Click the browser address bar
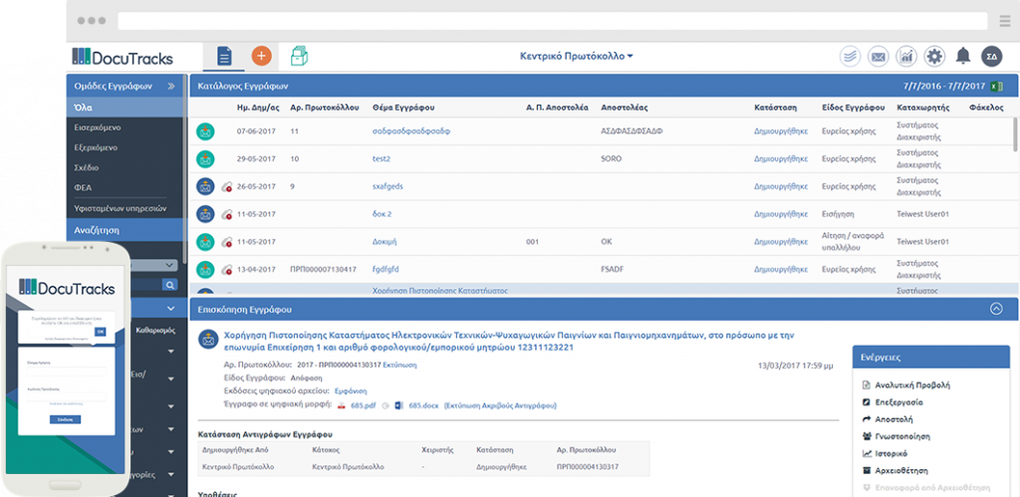The height and width of the screenshot is (497, 1020). tap(554, 21)
